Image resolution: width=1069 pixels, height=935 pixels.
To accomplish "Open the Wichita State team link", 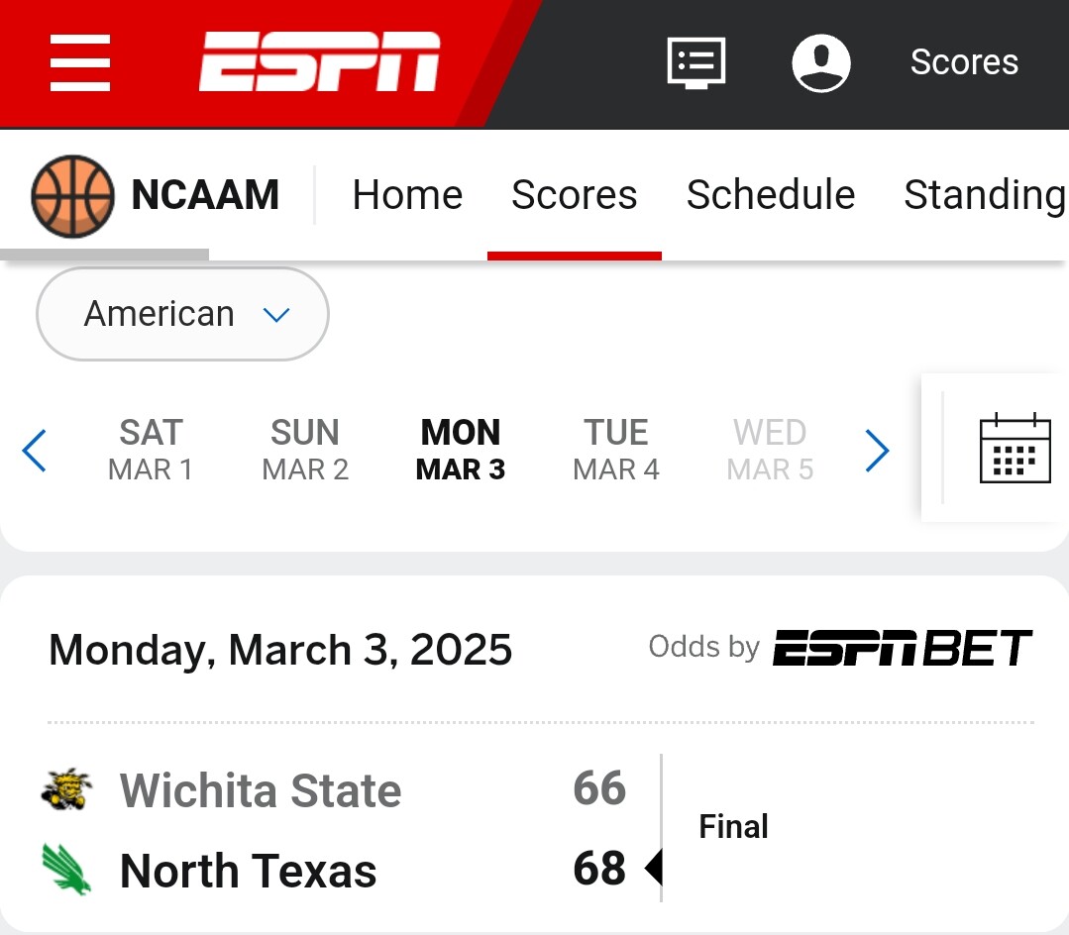I will point(261,790).
